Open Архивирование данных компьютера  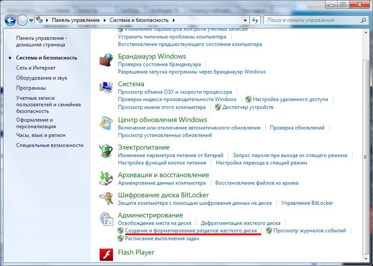click(x=162, y=183)
